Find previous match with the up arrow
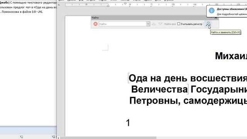Screen dimensions: 247x139 point(154,24)
